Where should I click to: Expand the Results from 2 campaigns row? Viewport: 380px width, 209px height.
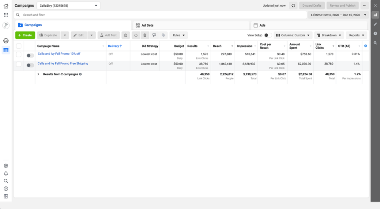click(38, 74)
